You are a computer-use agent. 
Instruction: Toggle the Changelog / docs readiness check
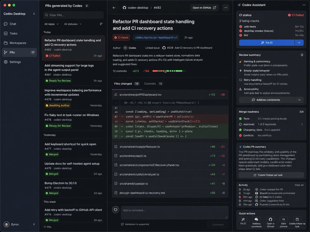[241, 130]
